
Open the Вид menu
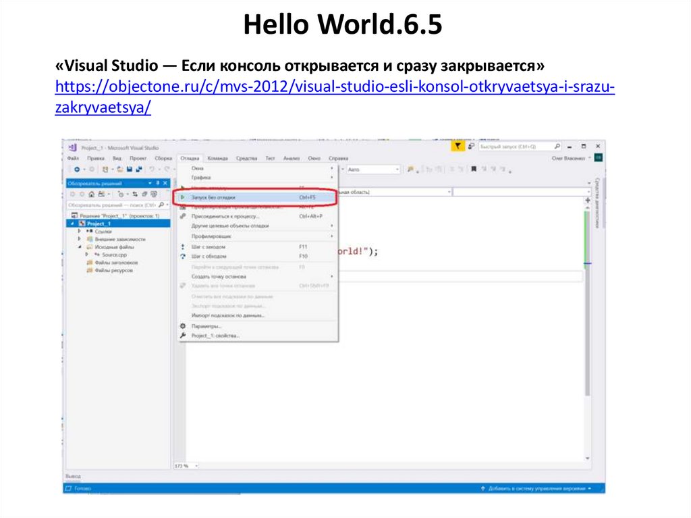tap(117, 158)
